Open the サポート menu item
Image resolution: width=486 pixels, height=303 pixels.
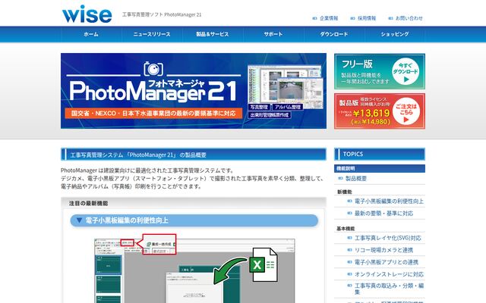[273, 34]
